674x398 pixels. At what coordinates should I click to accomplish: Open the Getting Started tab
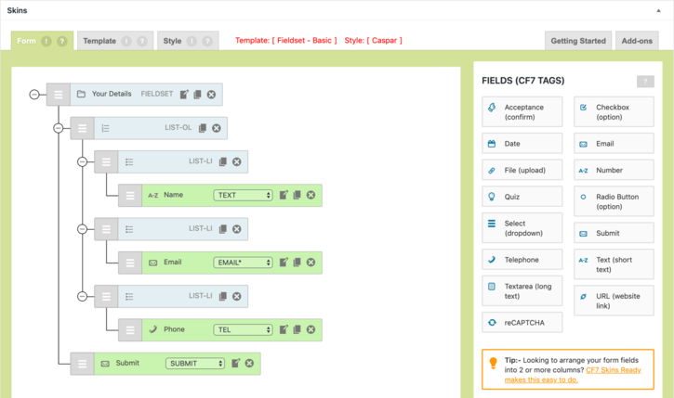pos(577,41)
